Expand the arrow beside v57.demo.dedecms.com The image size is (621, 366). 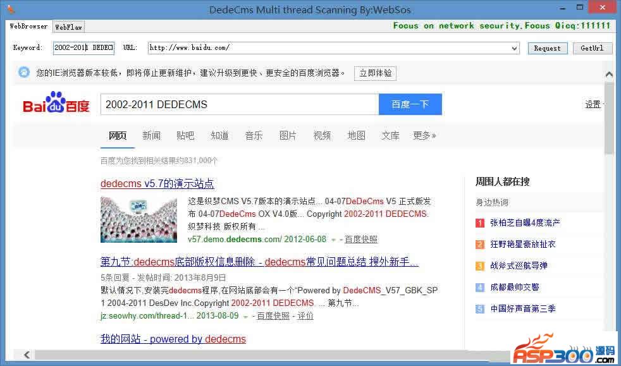click(333, 240)
